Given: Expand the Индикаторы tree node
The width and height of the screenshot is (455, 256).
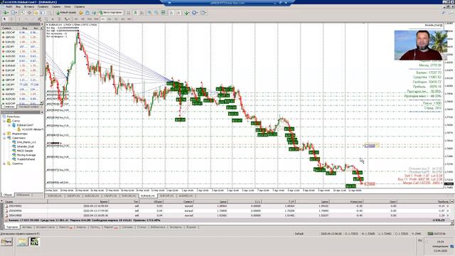Looking at the screenshot, I should 4,134.
